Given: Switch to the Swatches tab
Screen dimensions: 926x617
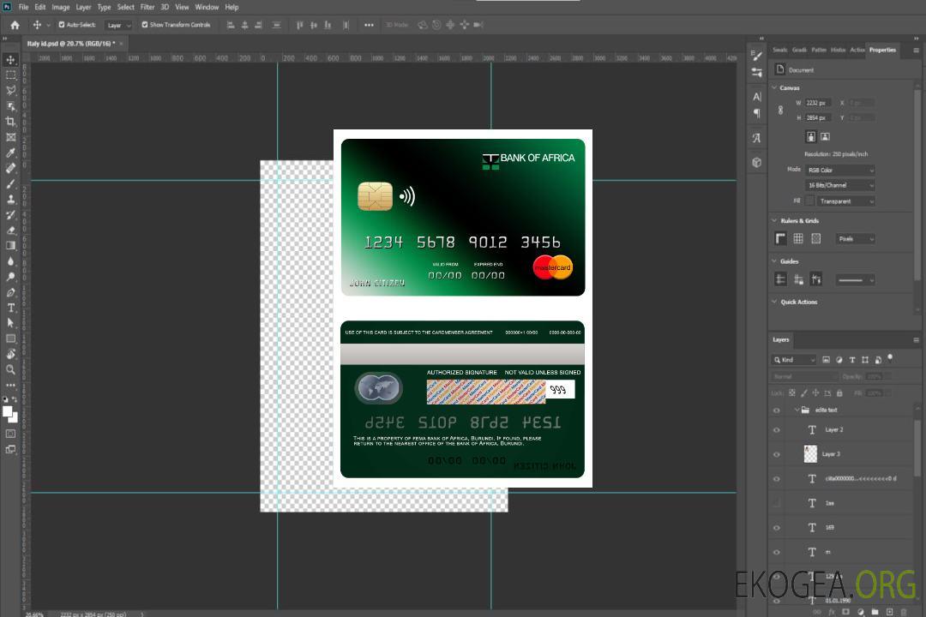Looking at the screenshot, I should coord(780,51).
